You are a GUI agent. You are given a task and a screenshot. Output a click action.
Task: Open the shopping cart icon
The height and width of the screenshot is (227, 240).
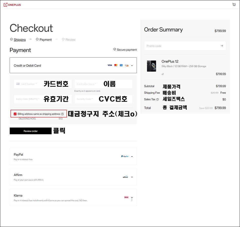234,4
